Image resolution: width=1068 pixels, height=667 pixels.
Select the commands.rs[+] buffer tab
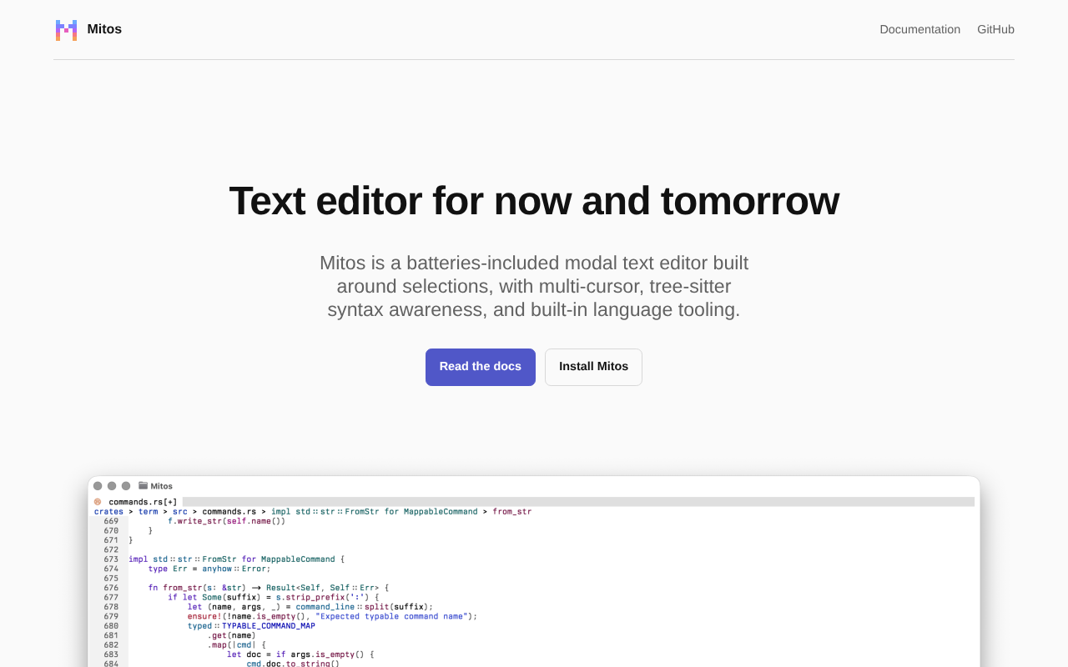(x=143, y=502)
